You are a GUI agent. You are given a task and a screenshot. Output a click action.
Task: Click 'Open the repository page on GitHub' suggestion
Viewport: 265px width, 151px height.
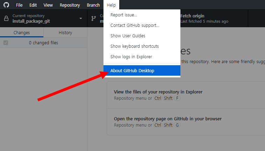[168, 119]
